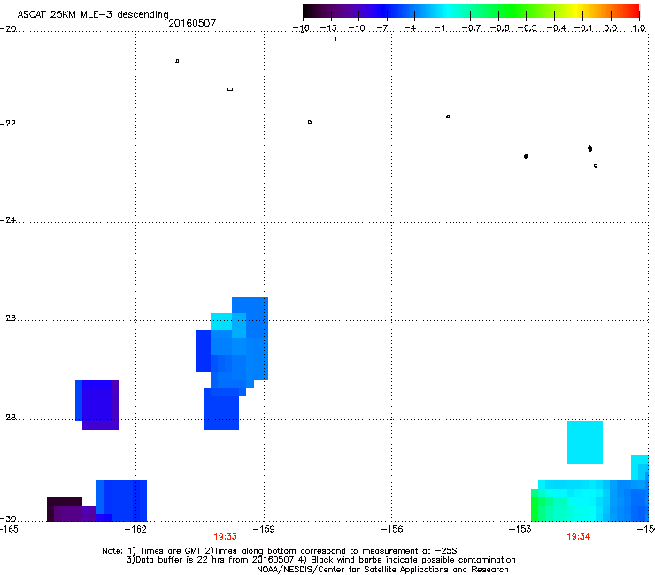Screen dimensions: 655x575
Task: Click the "-7" color scale label
Action: tap(382, 28)
